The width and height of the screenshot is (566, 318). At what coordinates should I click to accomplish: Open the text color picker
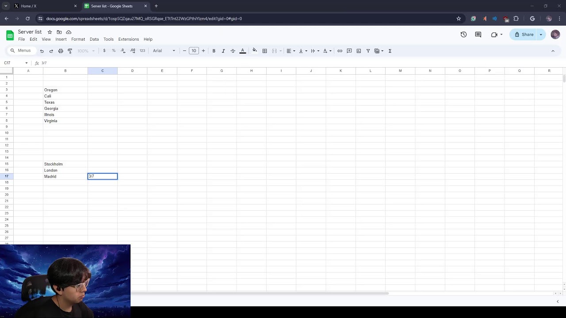coord(242,51)
